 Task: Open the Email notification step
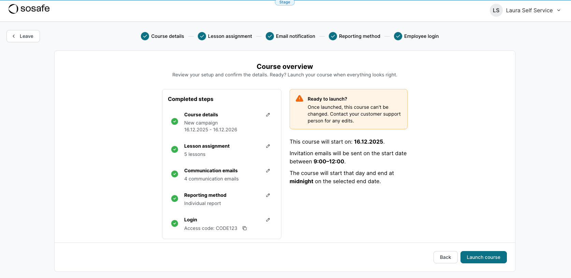coord(290,36)
